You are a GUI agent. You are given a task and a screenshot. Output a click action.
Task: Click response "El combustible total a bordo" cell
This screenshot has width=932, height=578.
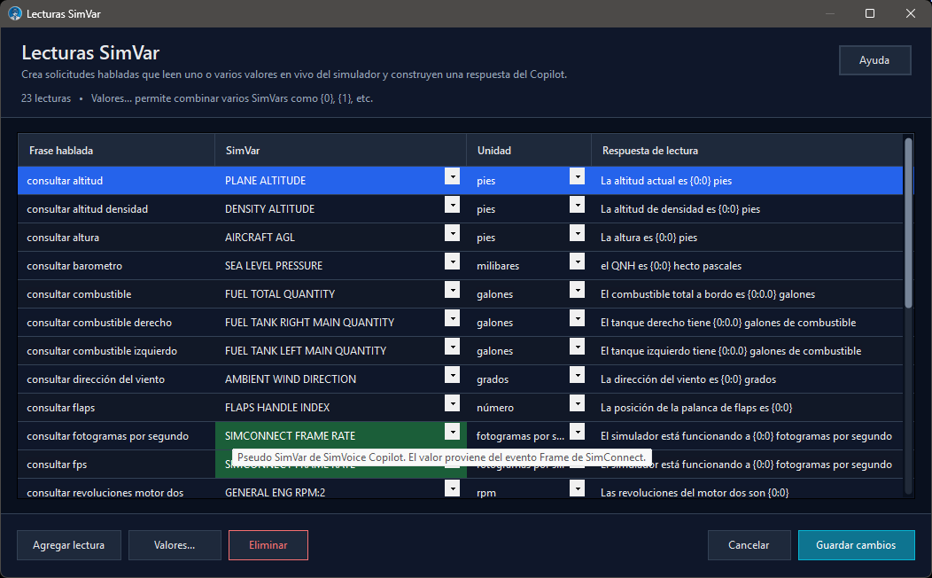pos(747,294)
